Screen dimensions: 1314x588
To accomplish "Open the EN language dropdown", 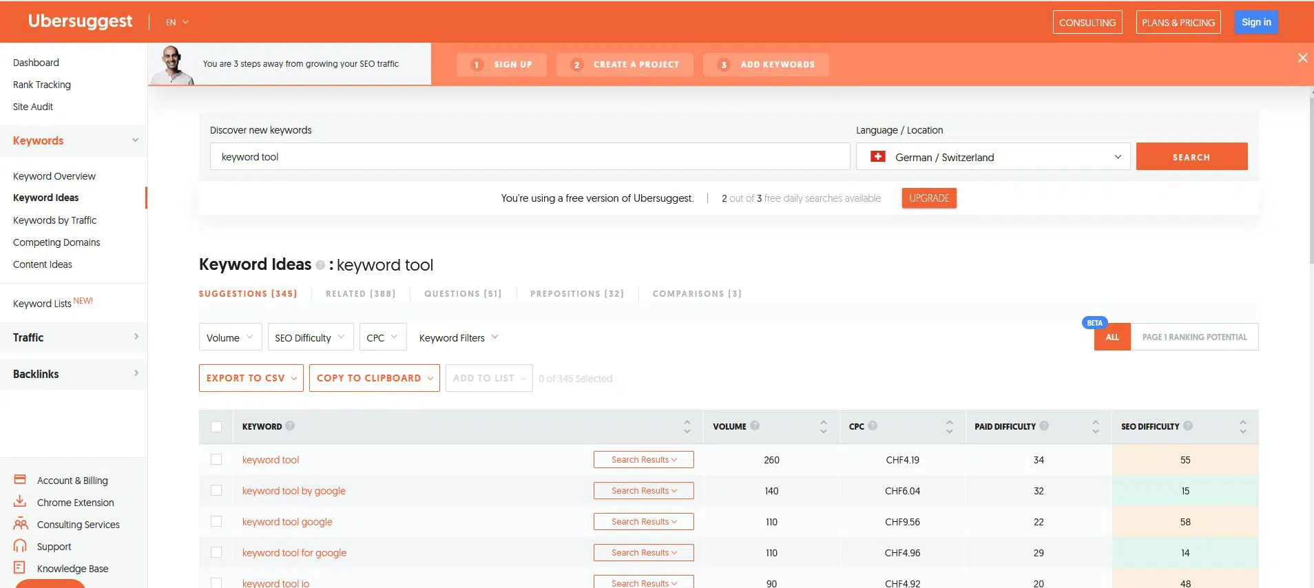I will pos(177,22).
